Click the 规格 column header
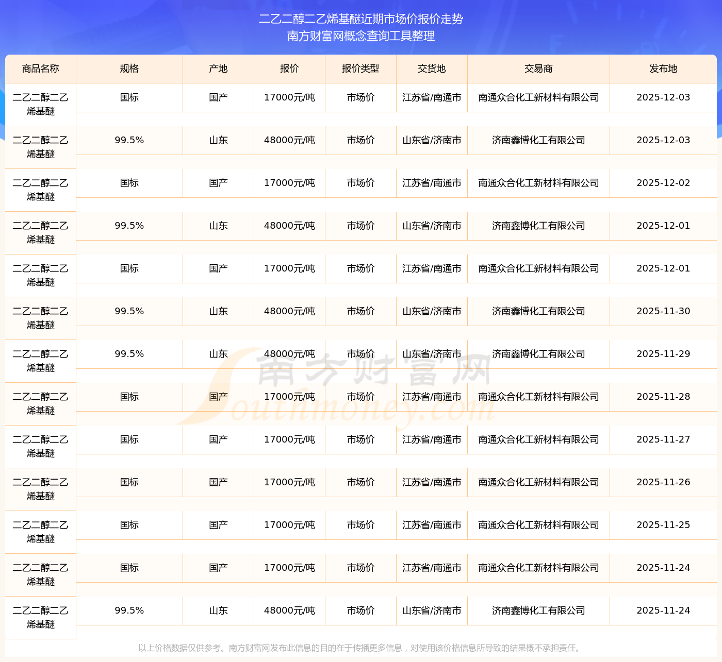The height and width of the screenshot is (662, 722). [x=129, y=69]
